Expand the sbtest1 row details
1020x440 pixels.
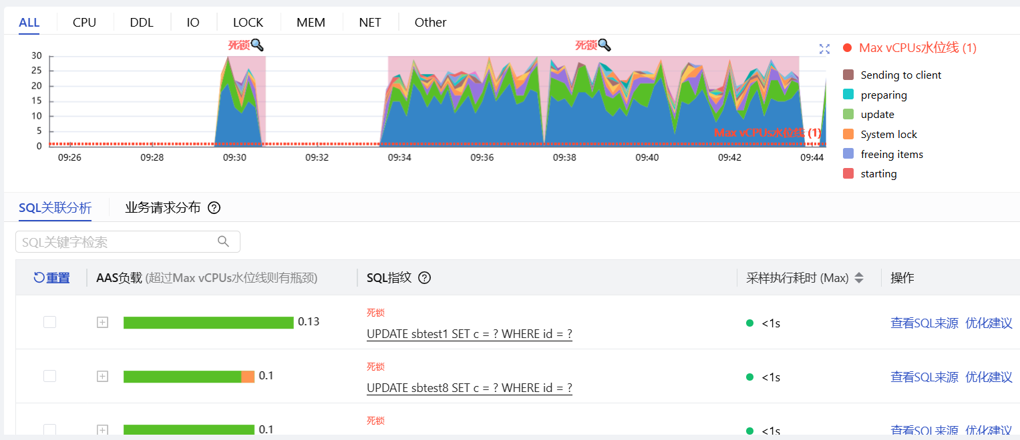[x=102, y=322]
